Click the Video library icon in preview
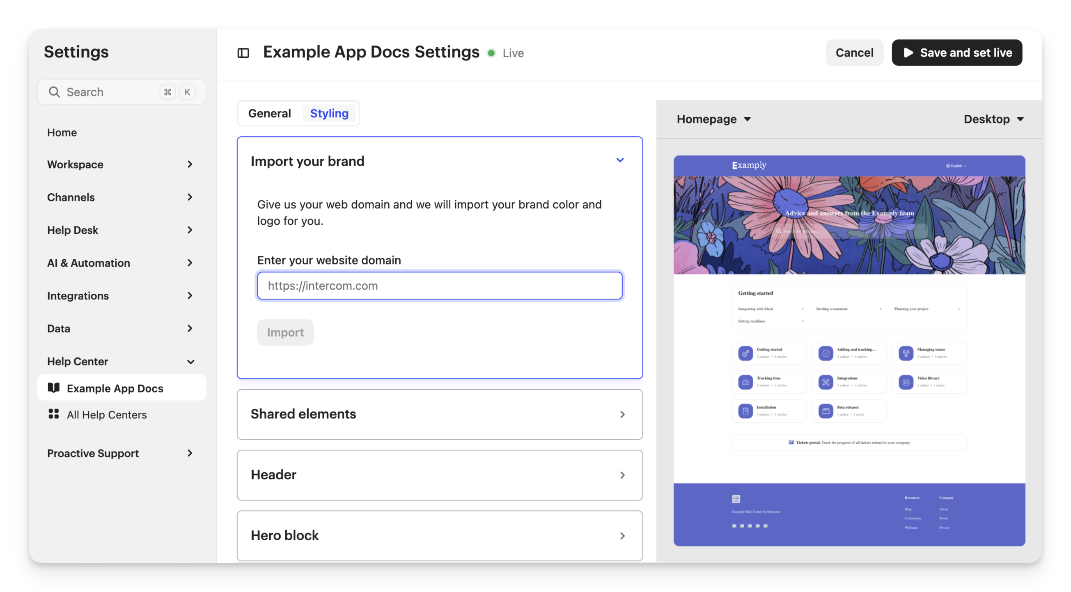Screen dimensions: 1071x592 pyautogui.click(x=906, y=382)
